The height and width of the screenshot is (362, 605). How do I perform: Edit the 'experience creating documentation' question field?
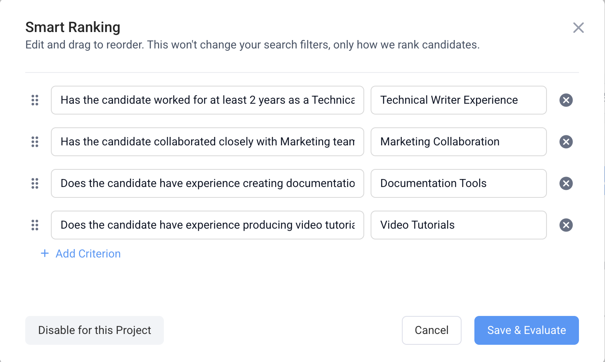click(208, 183)
